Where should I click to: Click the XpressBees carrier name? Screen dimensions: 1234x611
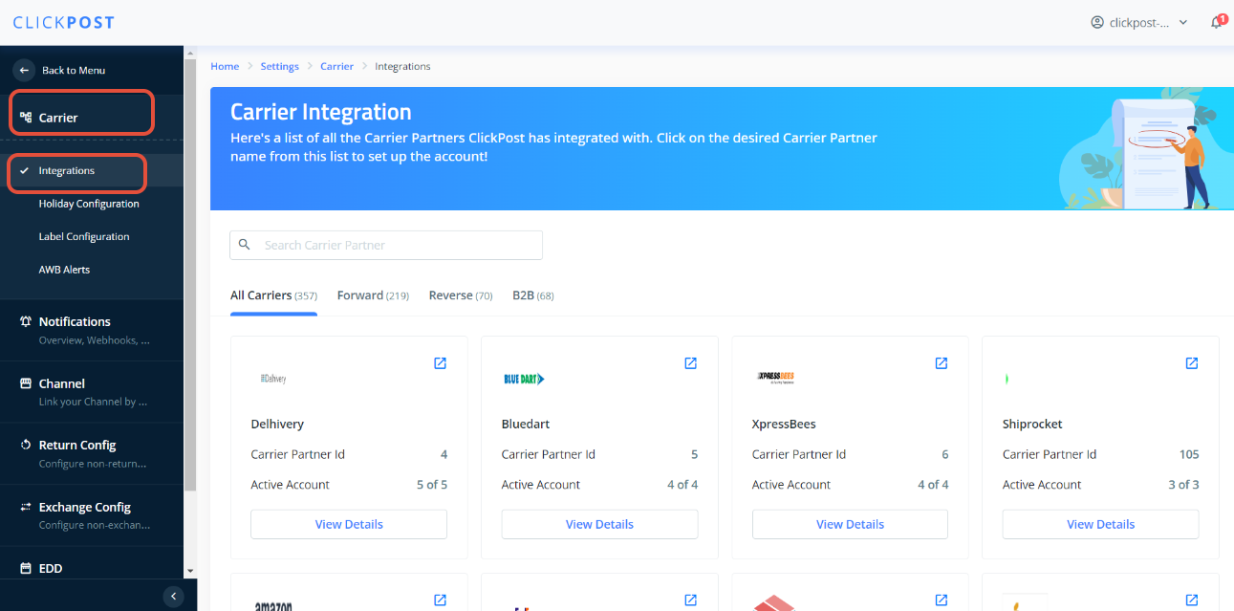(x=784, y=424)
